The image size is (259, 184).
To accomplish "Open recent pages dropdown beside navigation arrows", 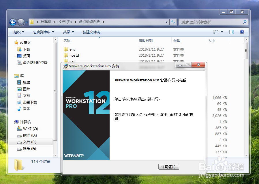I will pyautogui.click(x=27, y=22).
